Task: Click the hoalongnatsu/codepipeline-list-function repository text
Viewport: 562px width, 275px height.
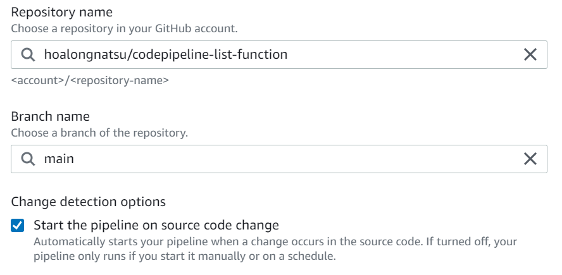Action: [x=165, y=55]
